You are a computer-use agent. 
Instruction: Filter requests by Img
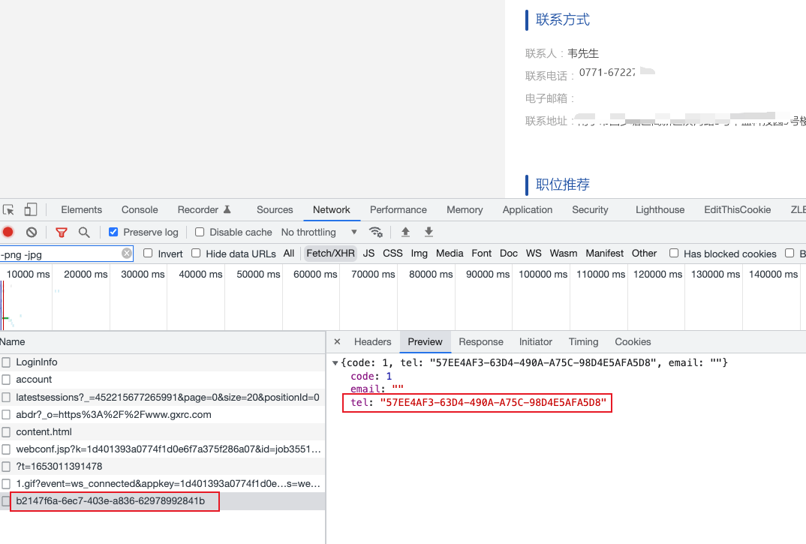[419, 254]
